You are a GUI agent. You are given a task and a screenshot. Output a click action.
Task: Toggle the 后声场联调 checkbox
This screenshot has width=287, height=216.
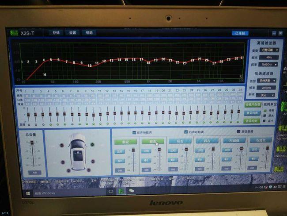186,132
